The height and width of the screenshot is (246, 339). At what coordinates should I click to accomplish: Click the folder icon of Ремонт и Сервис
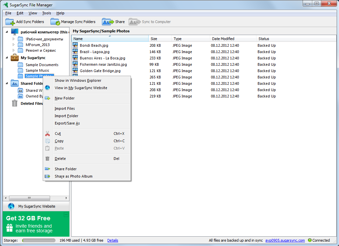[x=20, y=50]
